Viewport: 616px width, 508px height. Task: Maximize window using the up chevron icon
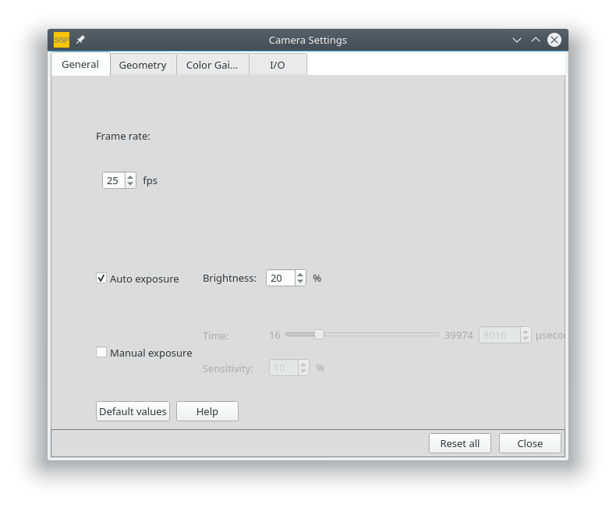pos(536,40)
